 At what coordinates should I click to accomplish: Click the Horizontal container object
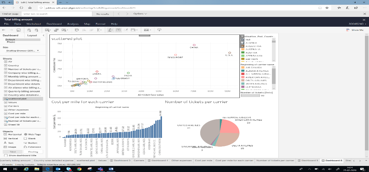pos(13,134)
